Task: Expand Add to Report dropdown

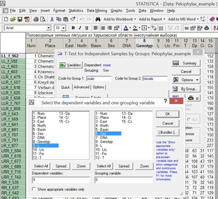Action: pos(164,19)
